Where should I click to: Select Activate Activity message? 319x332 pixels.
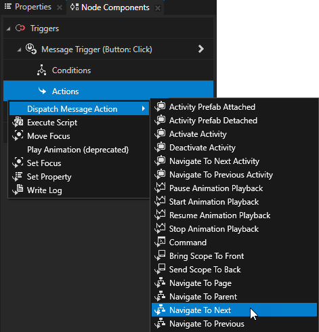point(234,134)
